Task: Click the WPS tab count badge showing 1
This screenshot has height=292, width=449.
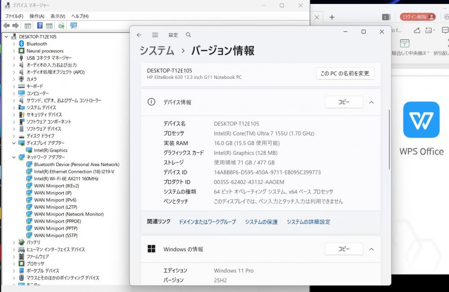Action: point(386,17)
